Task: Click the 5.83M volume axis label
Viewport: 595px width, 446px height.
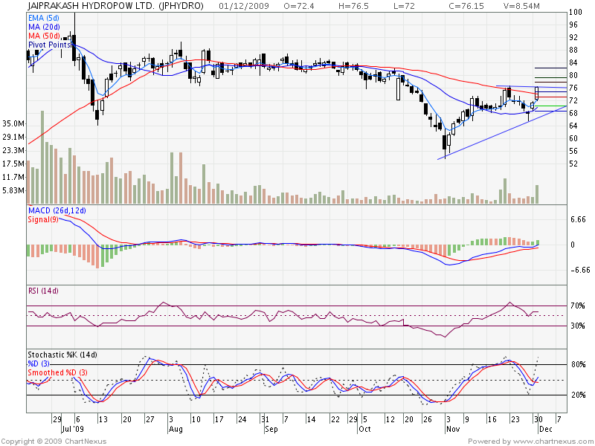Action: 13,190
